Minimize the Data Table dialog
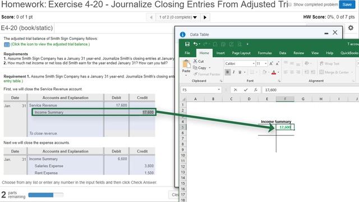The height and width of the screenshot is (202, 359). click(326, 34)
